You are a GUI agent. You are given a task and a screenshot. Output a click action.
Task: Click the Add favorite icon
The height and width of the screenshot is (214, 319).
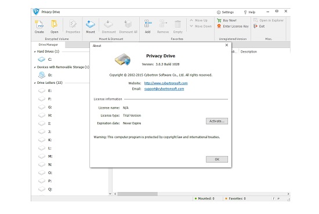(148, 24)
